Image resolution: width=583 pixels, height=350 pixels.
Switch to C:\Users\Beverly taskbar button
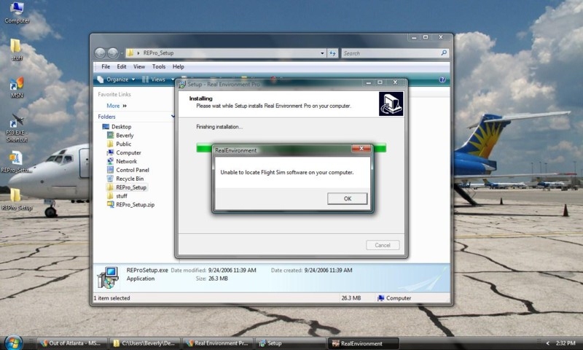[145, 343]
